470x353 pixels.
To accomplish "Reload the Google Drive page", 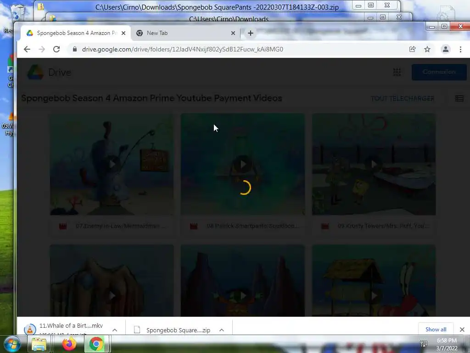I will point(56,49).
